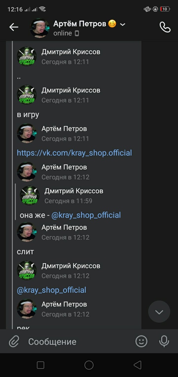Screen dimensions: 178x377
Task: Tap the standalone @kray_shop_official mention at 12:12
Action: (51, 290)
